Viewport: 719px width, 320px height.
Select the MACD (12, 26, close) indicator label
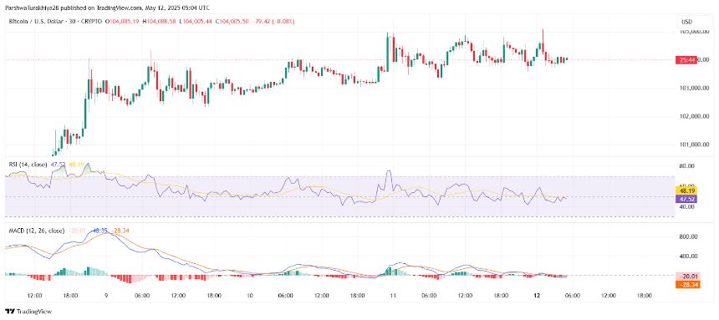(36, 231)
